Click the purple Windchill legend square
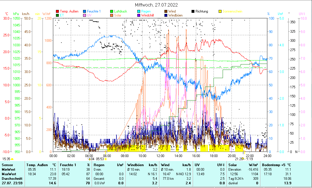The image size is (312, 188). [x=139, y=15]
